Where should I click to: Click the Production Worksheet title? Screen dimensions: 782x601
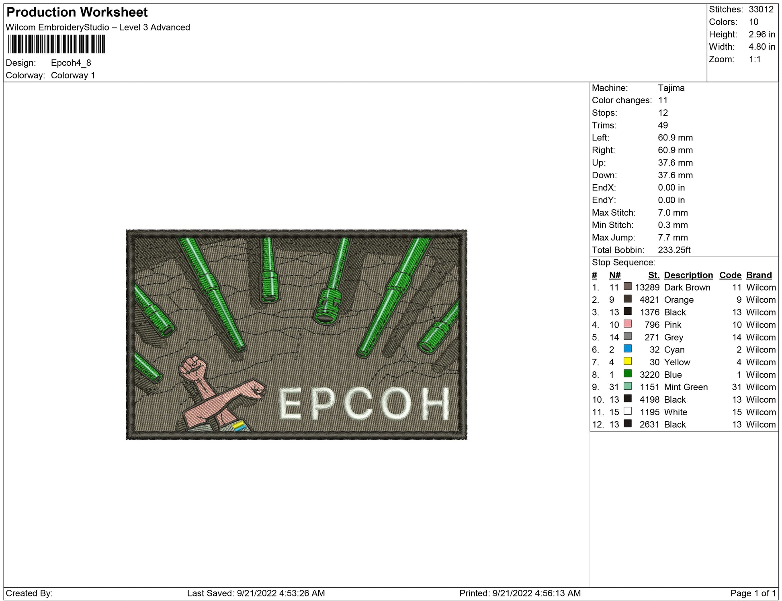(x=77, y=12)
